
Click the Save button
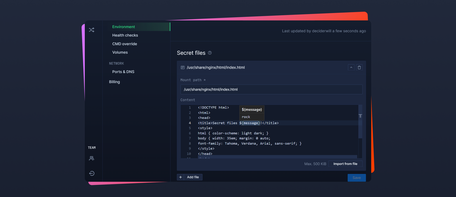coord(357,178)
